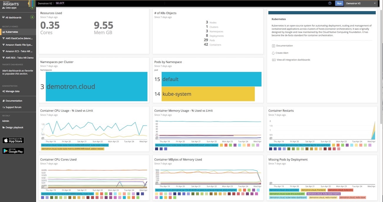Click the 42 Containers row
The image size is (383, 202).
212,45
